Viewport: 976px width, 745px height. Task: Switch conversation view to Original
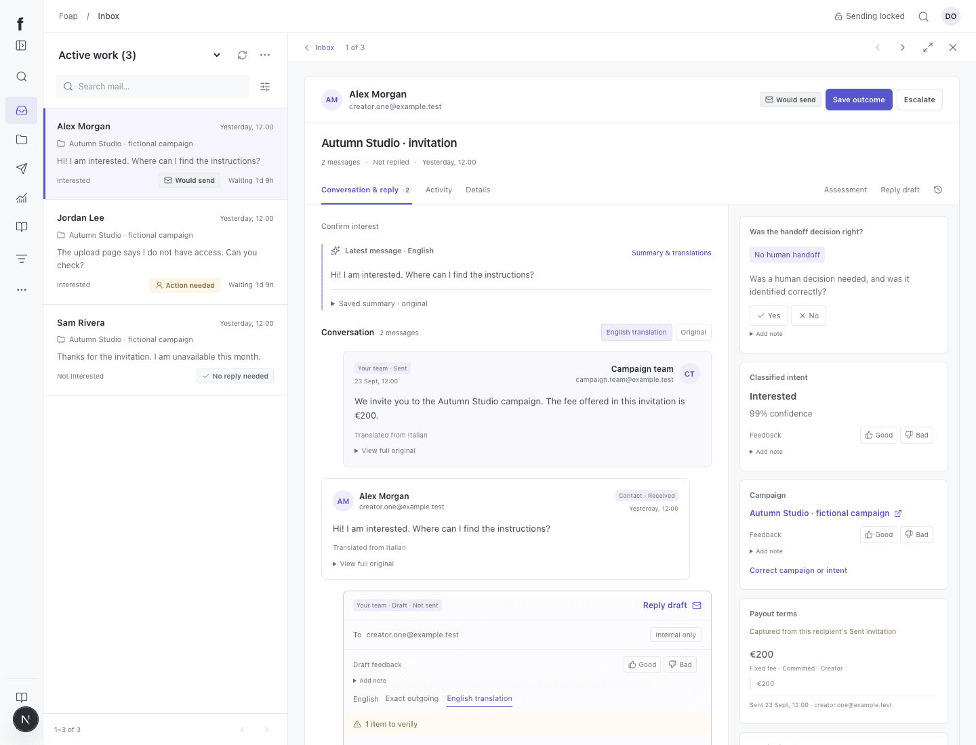(693, 332)
